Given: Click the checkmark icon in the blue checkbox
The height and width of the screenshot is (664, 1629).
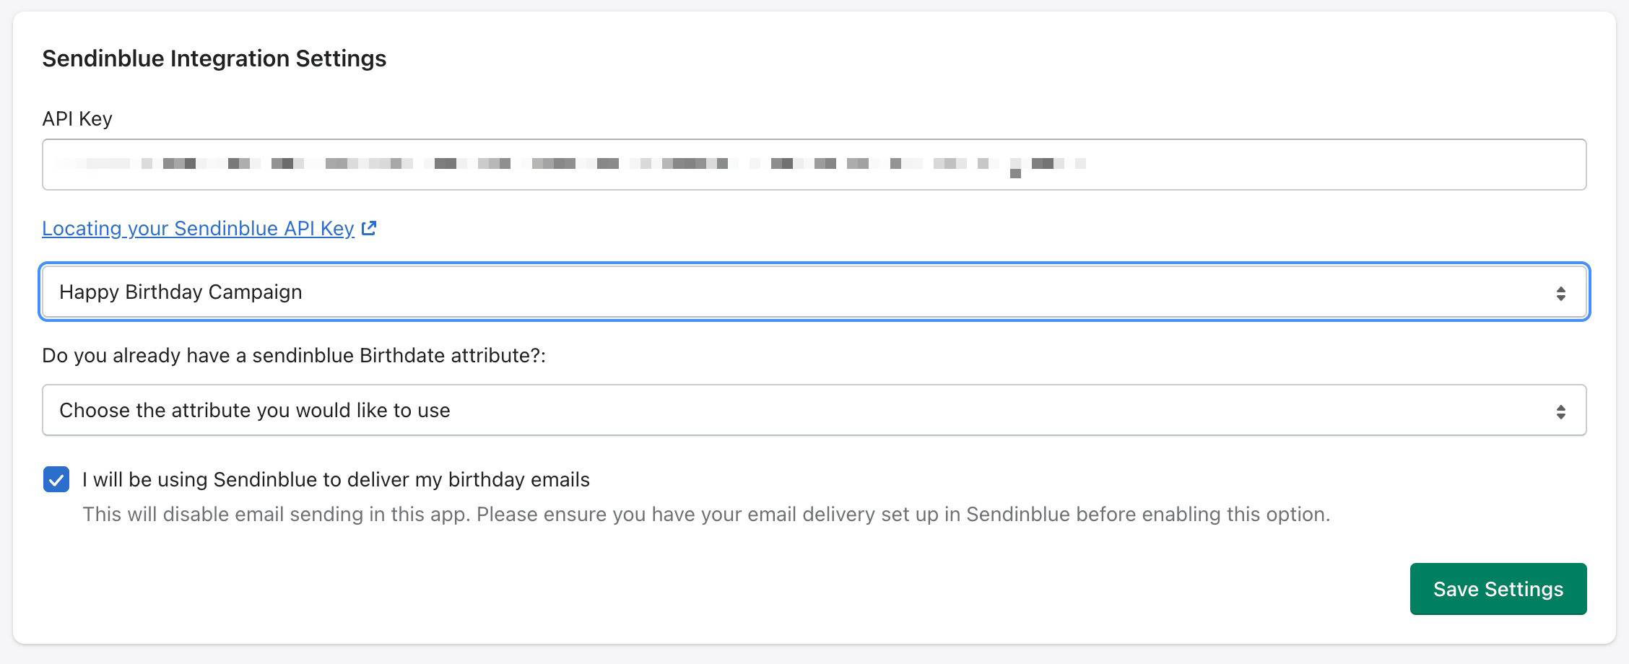Looking at the screenshot, I should (x=56, y=480).
